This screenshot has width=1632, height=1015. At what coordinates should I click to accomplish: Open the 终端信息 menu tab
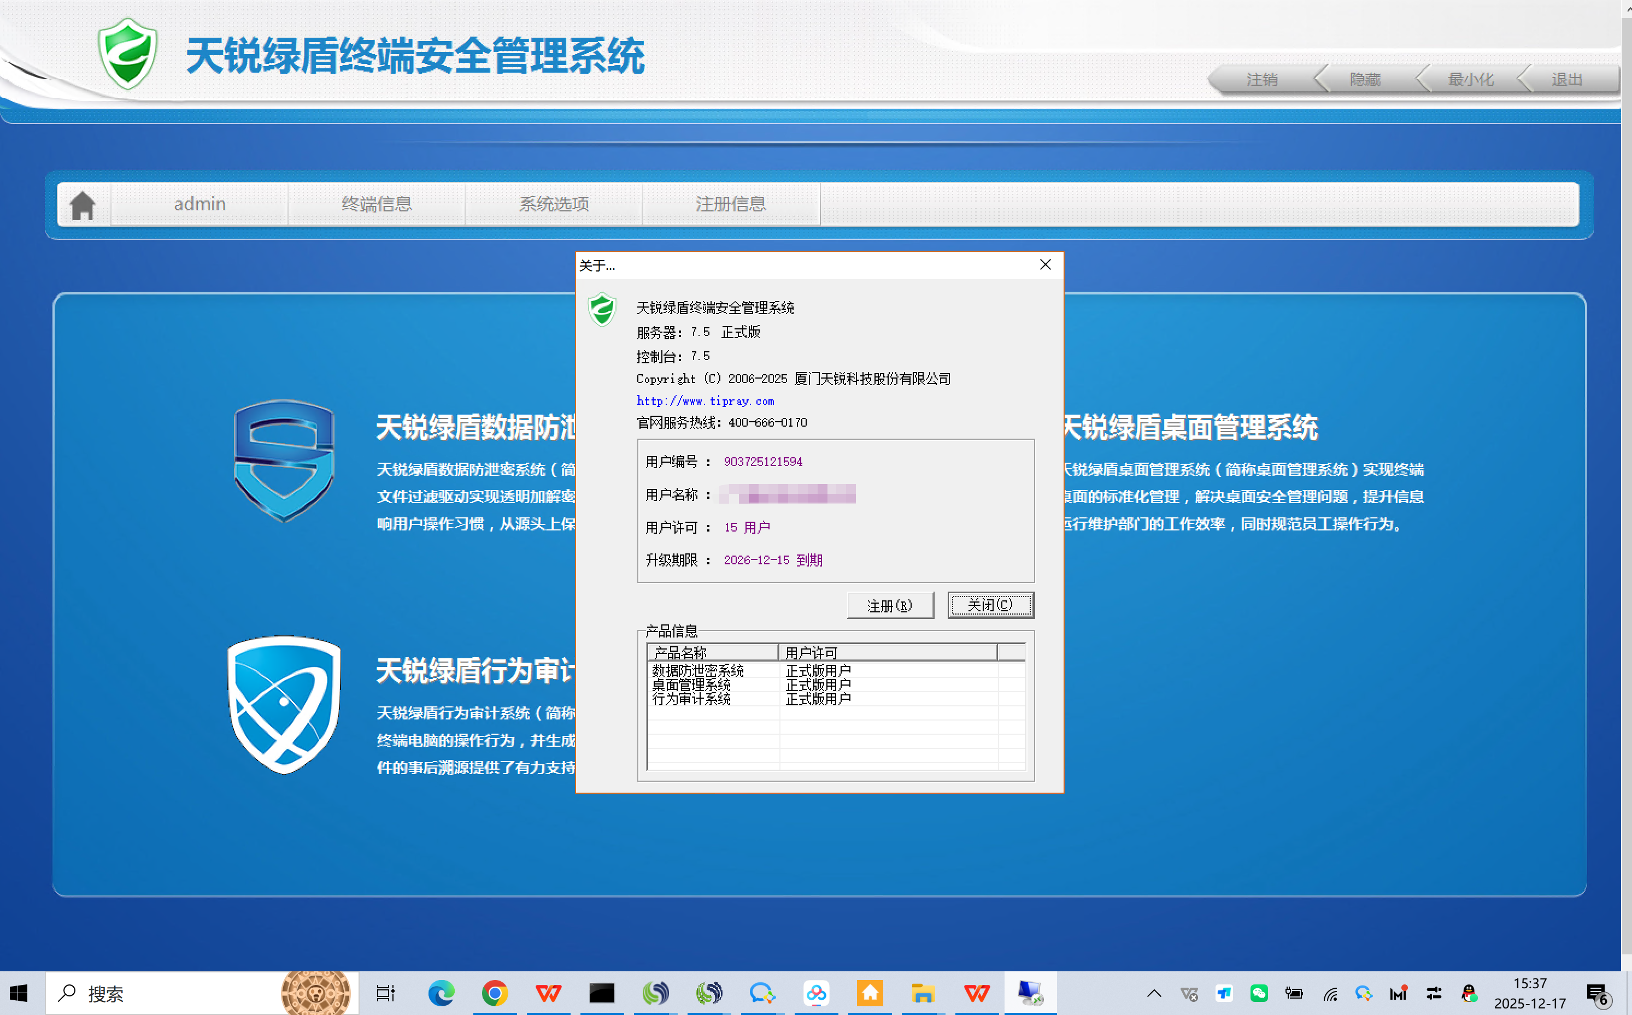376,204
